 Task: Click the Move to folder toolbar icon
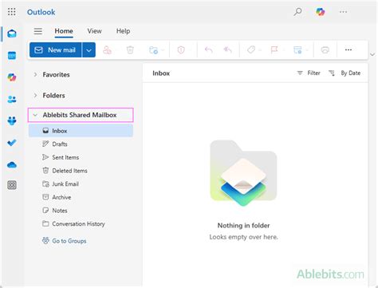[x=153, y=49]
